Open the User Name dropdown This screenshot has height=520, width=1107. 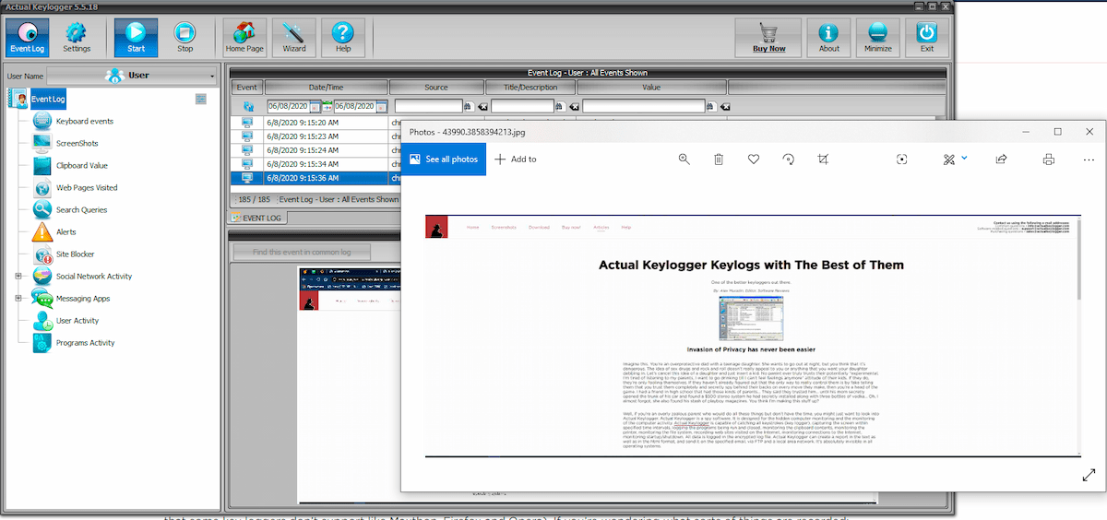132,76
